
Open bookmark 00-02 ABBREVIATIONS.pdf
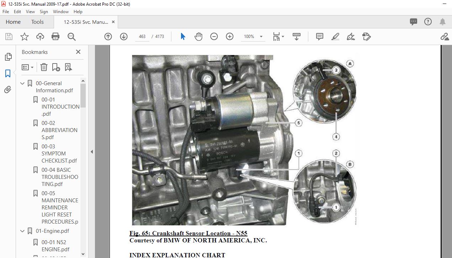pos(59,130)
